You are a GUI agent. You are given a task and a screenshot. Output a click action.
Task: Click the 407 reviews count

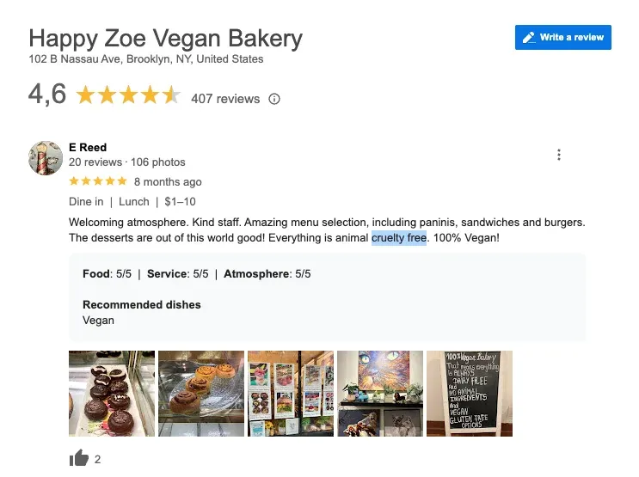tap(225, 99)
